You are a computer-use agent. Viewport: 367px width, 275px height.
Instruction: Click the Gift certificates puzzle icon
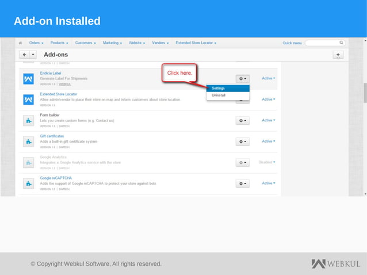coord(28,142)
